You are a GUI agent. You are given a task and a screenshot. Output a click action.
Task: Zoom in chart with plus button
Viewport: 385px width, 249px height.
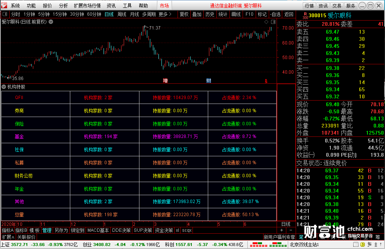point(281,230)
